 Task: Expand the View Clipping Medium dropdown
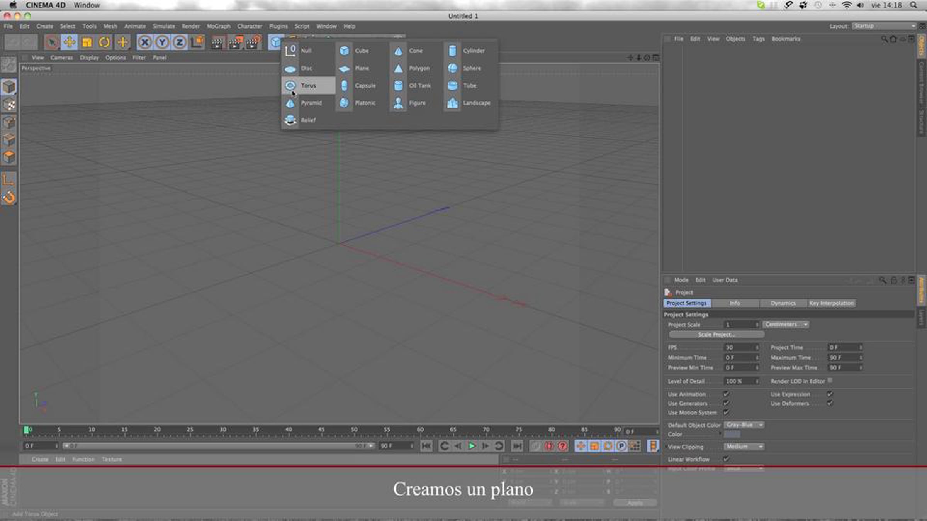744,447
